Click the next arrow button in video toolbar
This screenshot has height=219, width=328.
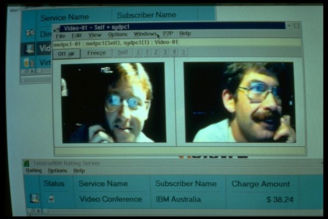point(183,51)
